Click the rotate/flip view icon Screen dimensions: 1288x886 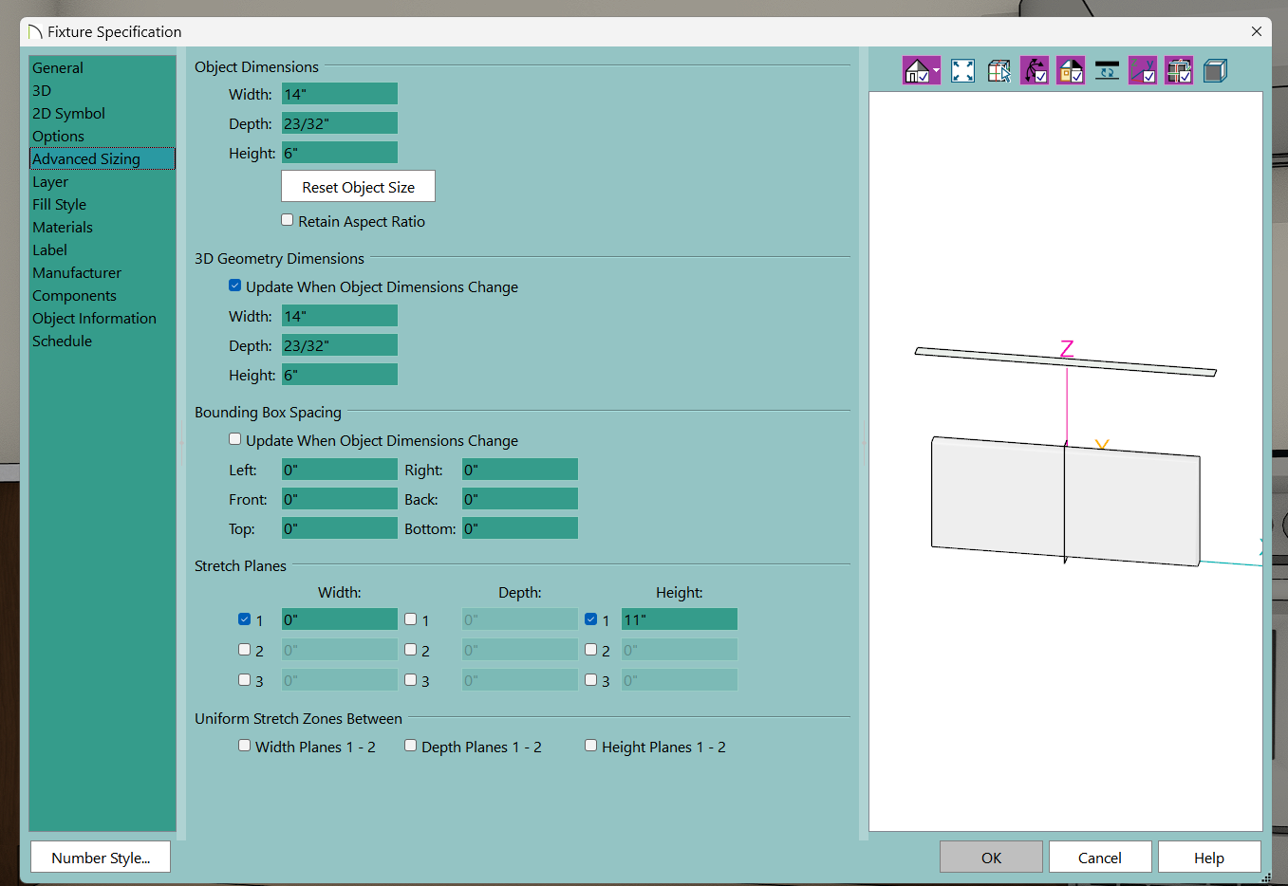click(x=1107, y=71)
